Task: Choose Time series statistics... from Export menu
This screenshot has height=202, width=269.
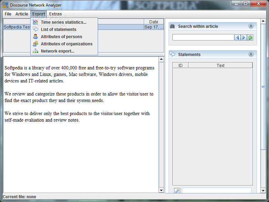Action: coord(64,22)
